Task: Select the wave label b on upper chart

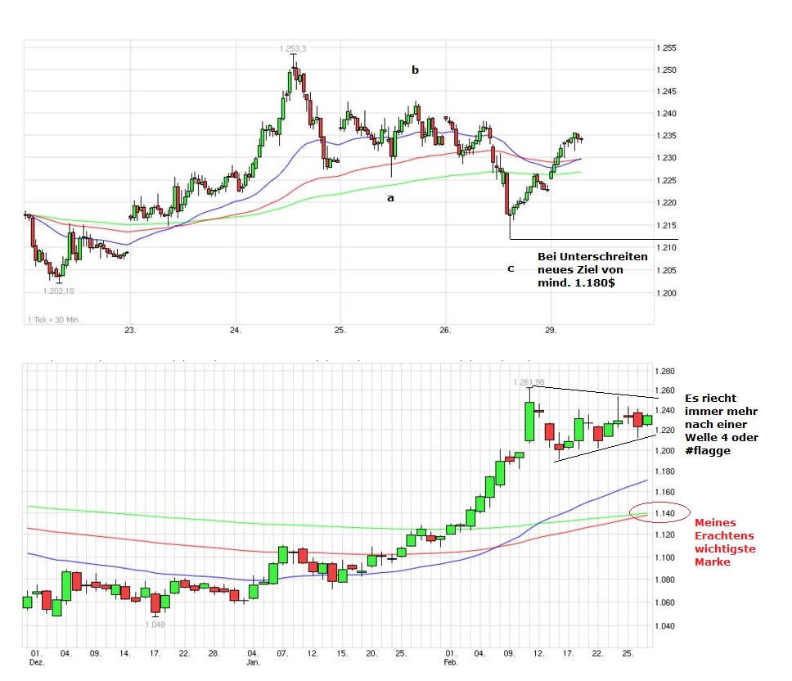Action: pyautogui.click(x=415, y=70)
